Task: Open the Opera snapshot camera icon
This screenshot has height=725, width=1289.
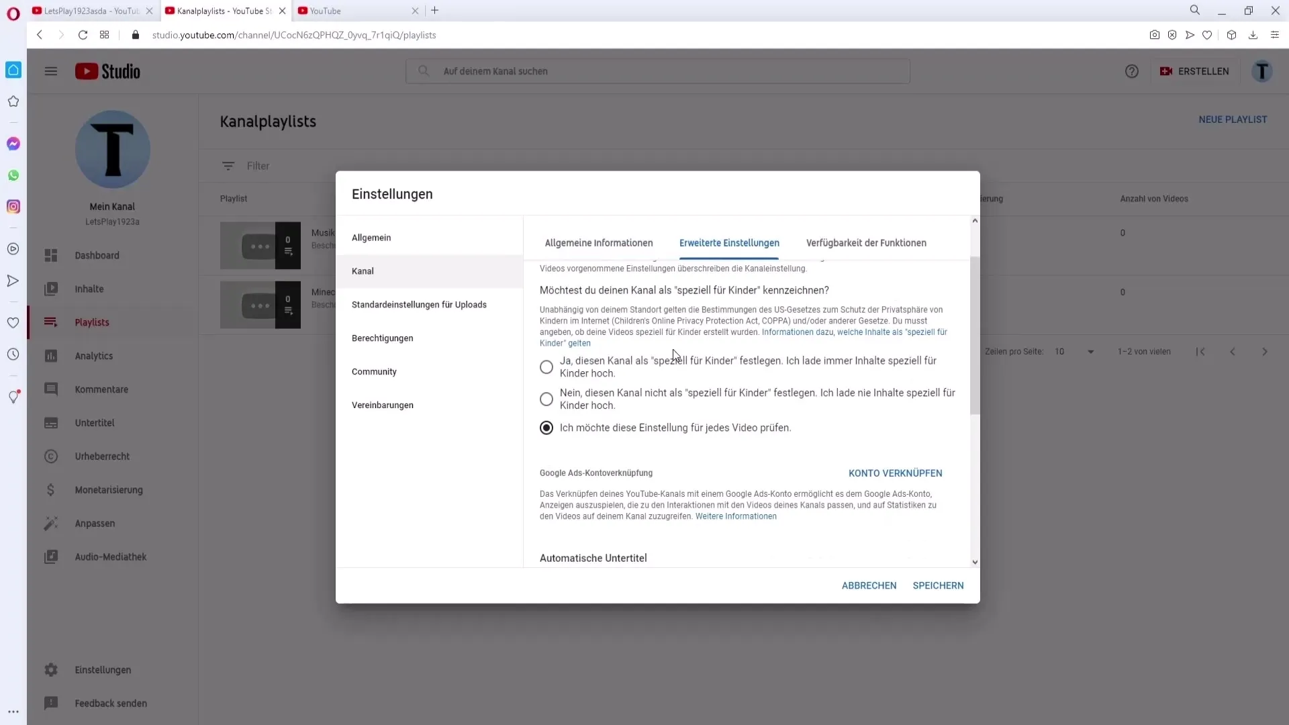Action: 1155,35
